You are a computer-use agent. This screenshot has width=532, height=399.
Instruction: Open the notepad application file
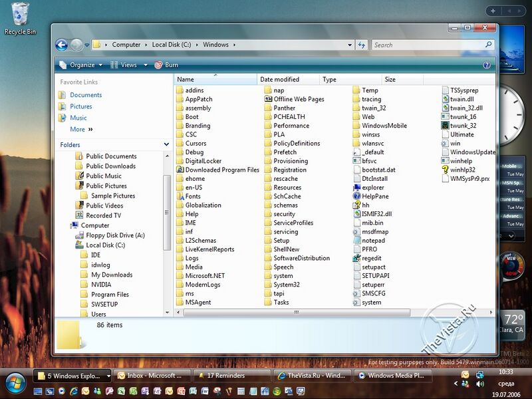pos(373,240)
